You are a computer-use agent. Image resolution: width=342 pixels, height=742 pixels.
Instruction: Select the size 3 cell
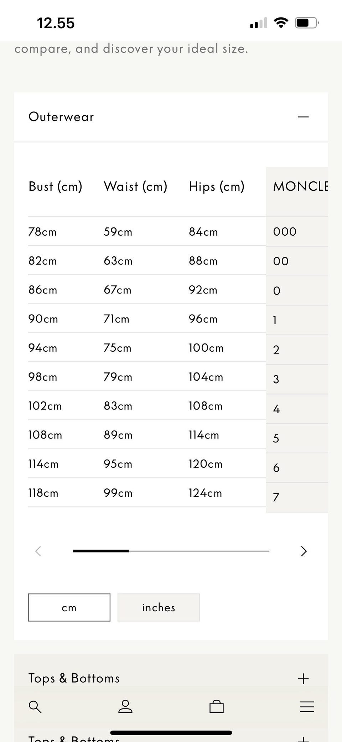276,379
